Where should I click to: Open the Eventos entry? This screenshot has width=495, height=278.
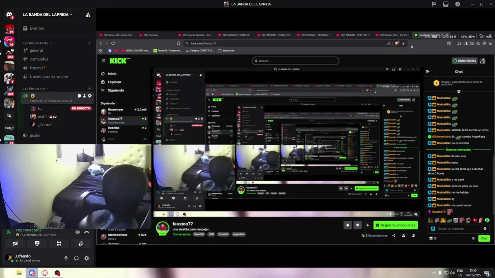pyautogui.click(x=37, y=28)
